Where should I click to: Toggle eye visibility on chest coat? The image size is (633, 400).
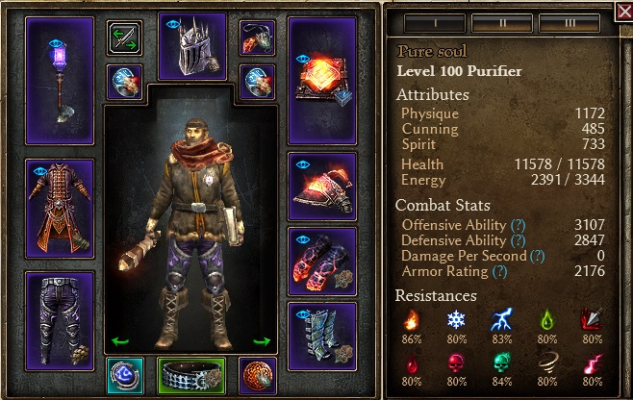tap(40, 171)
